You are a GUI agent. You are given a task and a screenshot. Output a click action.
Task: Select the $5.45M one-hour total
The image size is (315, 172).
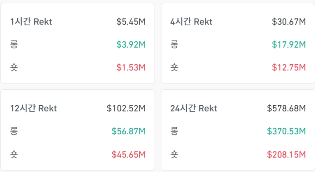131,22
